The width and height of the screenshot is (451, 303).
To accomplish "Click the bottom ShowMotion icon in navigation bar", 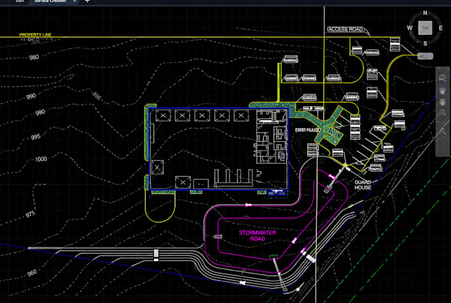I will pos(442,145).
